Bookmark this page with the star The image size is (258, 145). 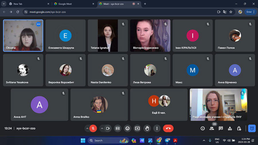[231, 12]
